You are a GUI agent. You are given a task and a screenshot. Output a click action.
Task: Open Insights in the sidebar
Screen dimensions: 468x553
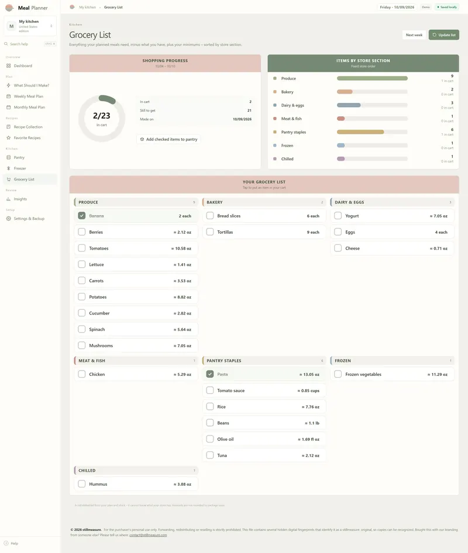30,199
